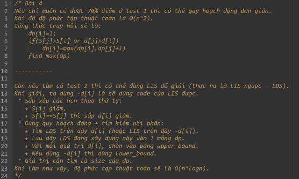Click line number 18 in the gutter
Image resolution: width=299 pixels, height=179 pixels.
pyautogui.click(x=4, y=131)
